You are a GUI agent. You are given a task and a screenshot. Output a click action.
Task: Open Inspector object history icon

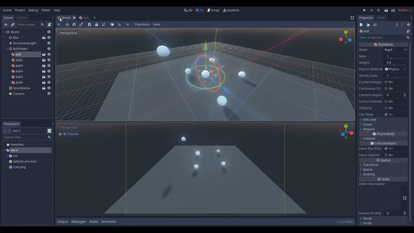[408, 25]
